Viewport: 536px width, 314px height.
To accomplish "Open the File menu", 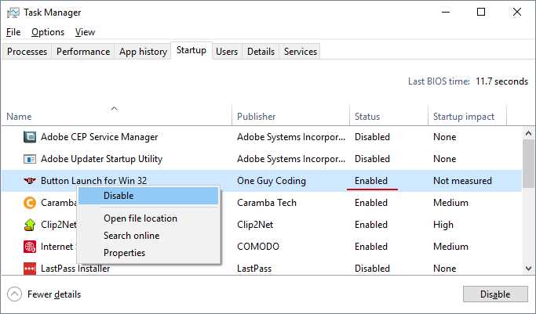I will click(x=13, y=32).
